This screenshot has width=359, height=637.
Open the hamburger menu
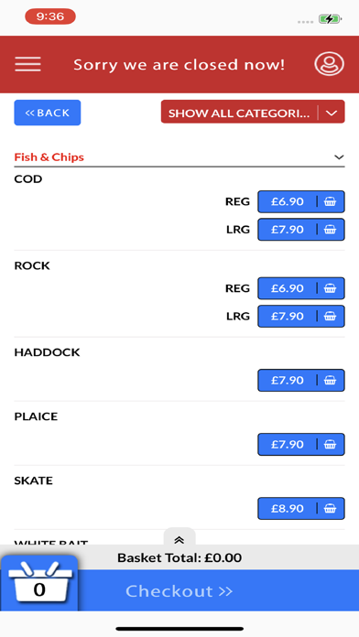pyautogui.click(x=27, y=64)
